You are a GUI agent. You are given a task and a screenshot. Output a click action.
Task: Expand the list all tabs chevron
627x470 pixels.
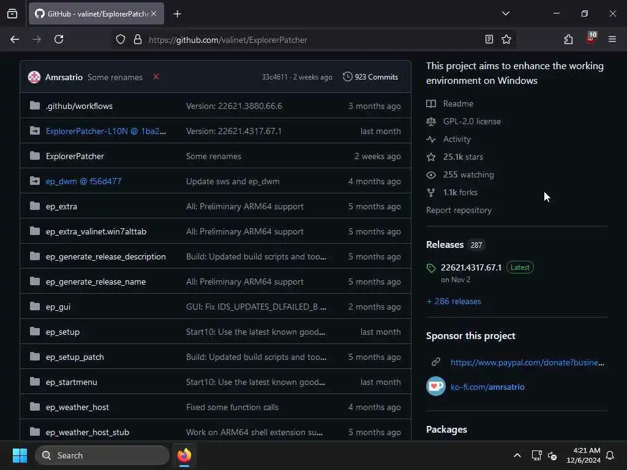click(x=505, y=13)
